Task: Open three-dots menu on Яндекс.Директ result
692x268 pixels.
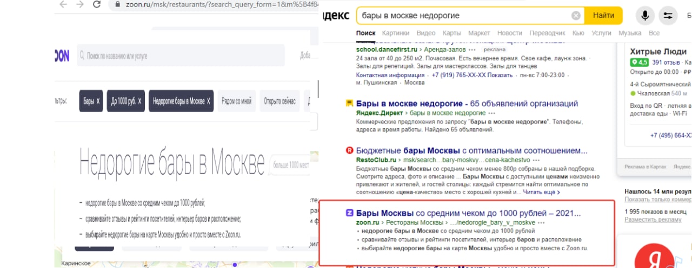Action: 491,113
